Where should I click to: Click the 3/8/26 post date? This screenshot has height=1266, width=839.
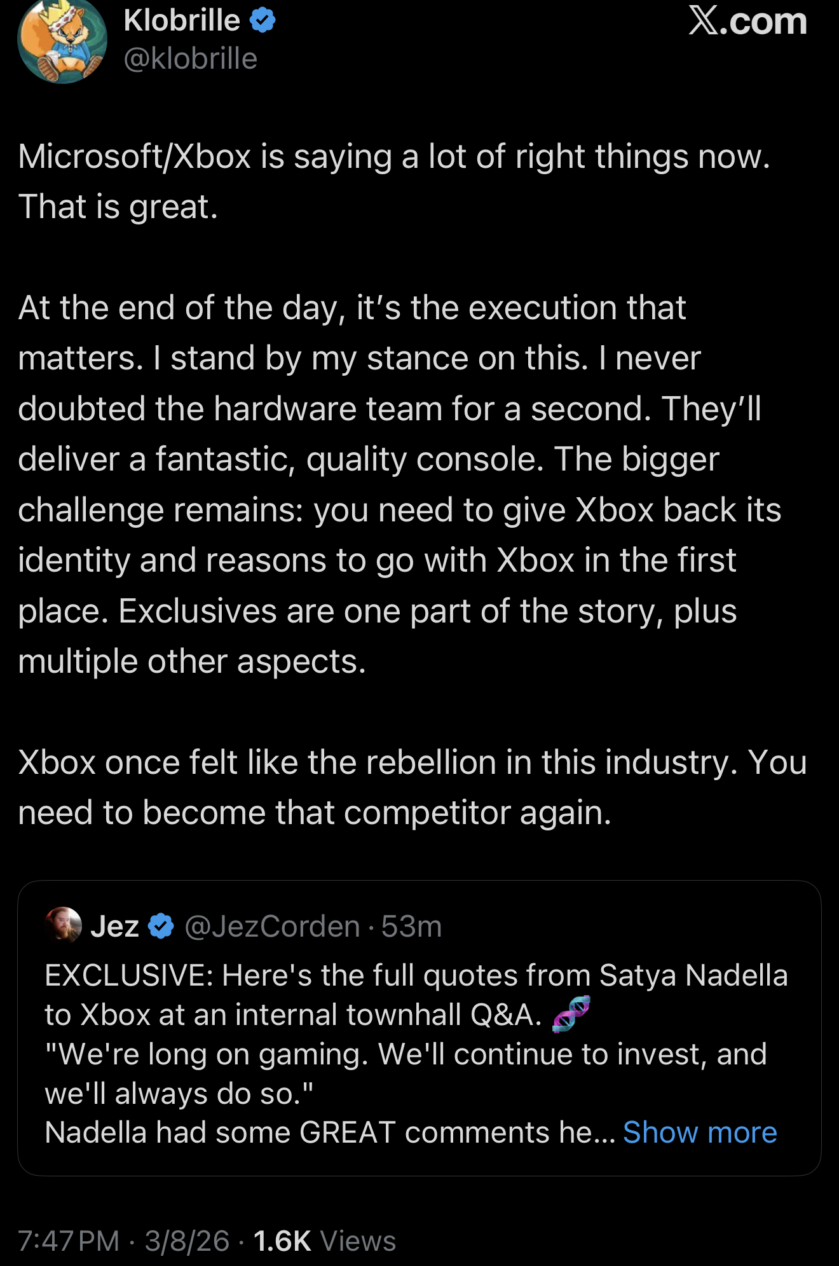187,1241
